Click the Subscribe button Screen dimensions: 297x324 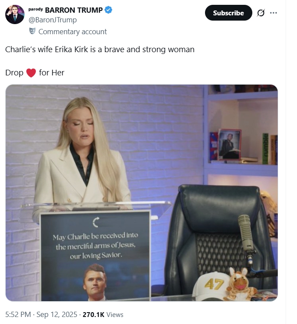[229, 13]
